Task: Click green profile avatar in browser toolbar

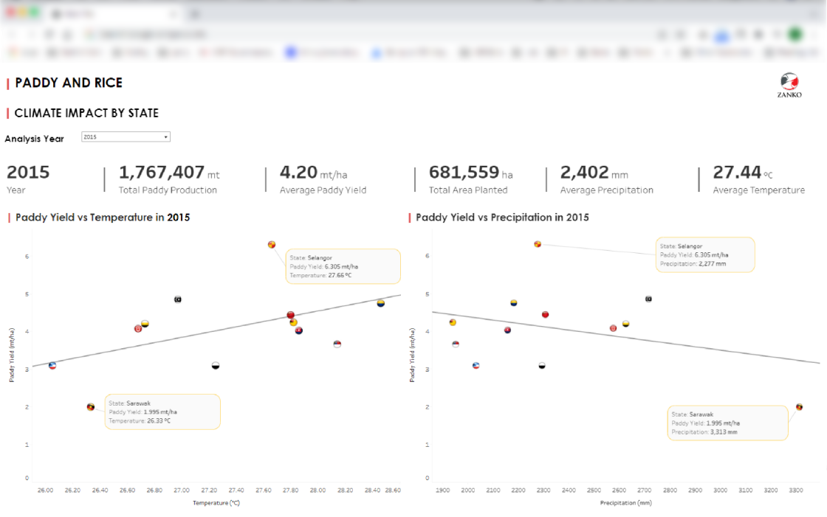Action: point(795,34)
